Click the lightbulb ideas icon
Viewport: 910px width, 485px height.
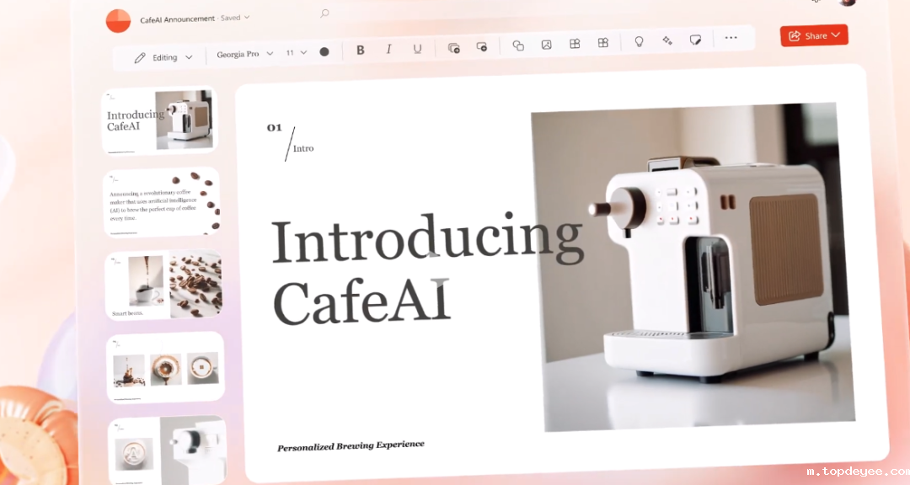coord(639,41)
